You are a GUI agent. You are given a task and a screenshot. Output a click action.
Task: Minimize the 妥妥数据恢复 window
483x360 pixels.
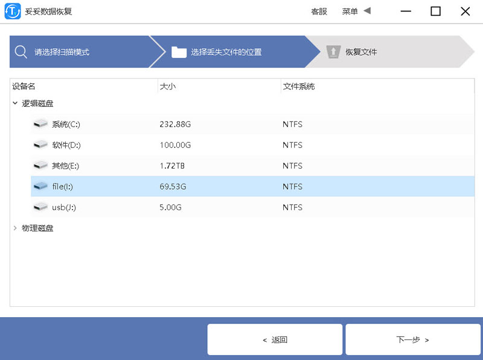coord(406,11)
